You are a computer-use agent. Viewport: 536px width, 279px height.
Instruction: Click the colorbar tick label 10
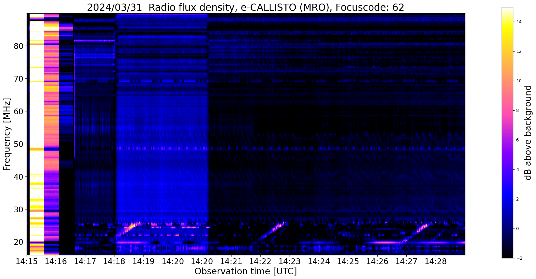click(x=519, y=81)
